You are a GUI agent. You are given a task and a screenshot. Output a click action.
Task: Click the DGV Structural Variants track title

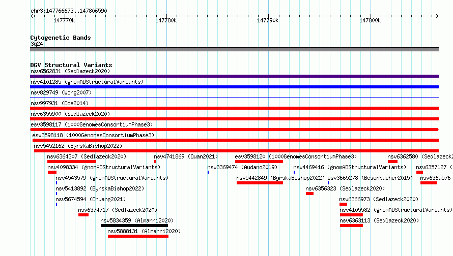(71, 65)
